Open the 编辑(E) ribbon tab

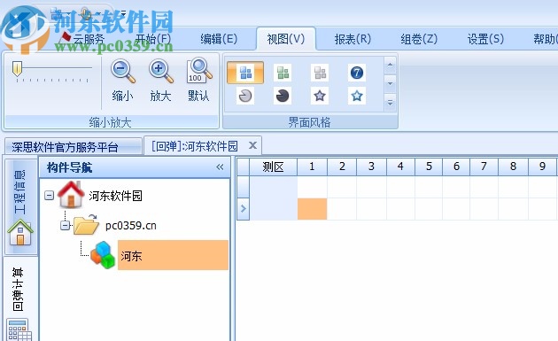(219, 38)
